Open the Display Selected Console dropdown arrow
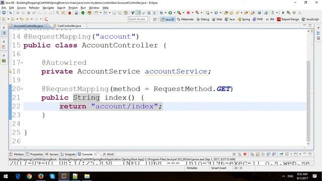This screenshot has height=181, width=322. click(x=291, y=154)
